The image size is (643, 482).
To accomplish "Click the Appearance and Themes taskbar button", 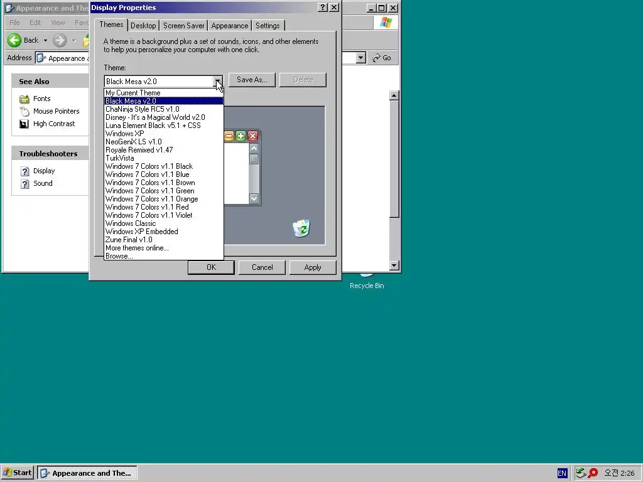I will click(x=87, y=473).
